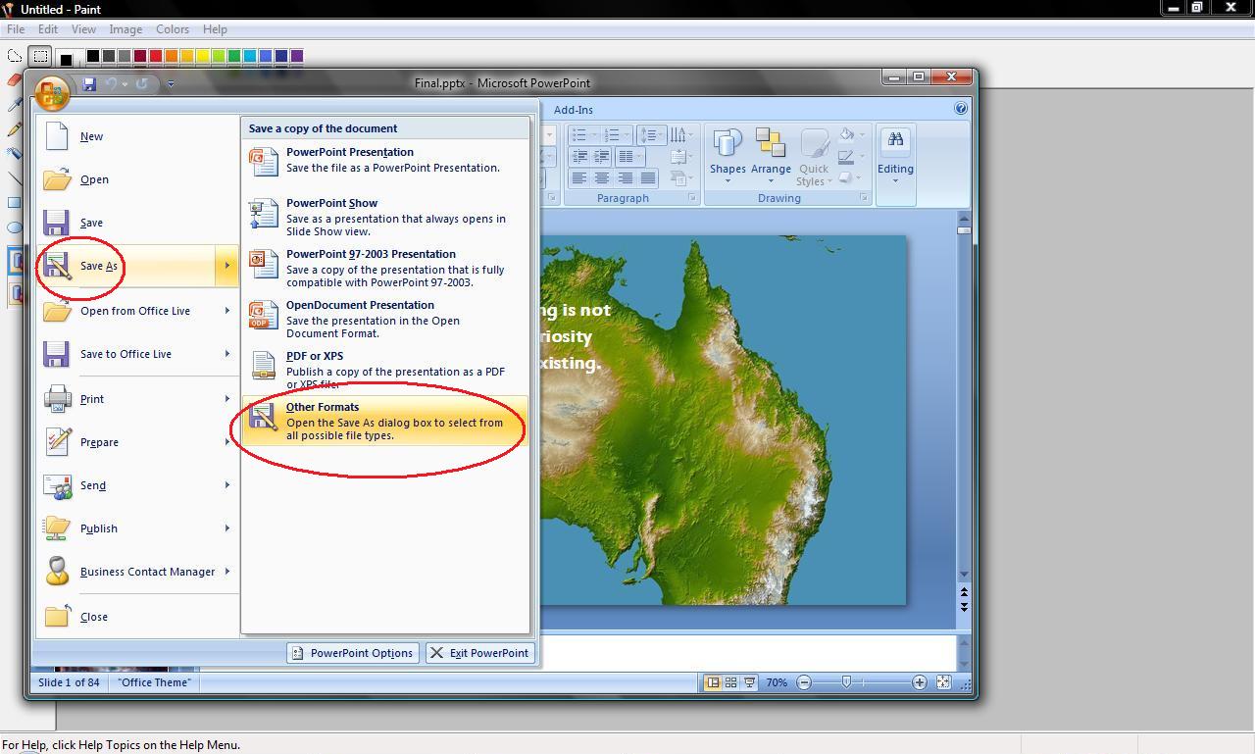
Task: Switch to Slide Sorter view
Action: 730,682
